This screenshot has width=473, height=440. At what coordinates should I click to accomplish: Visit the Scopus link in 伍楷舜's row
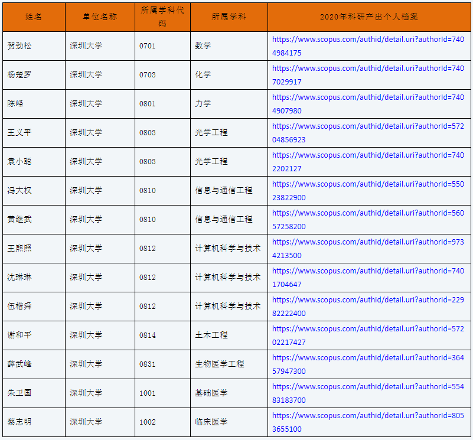tap(368, 300)
